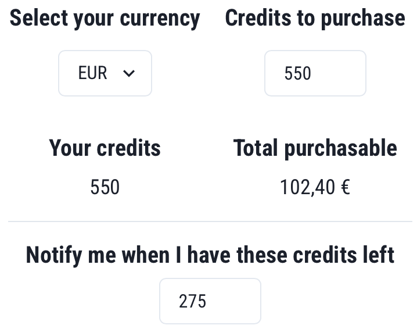Click the "Total purchasable" heading
This screenshot has width=417, height=336.
315,148
